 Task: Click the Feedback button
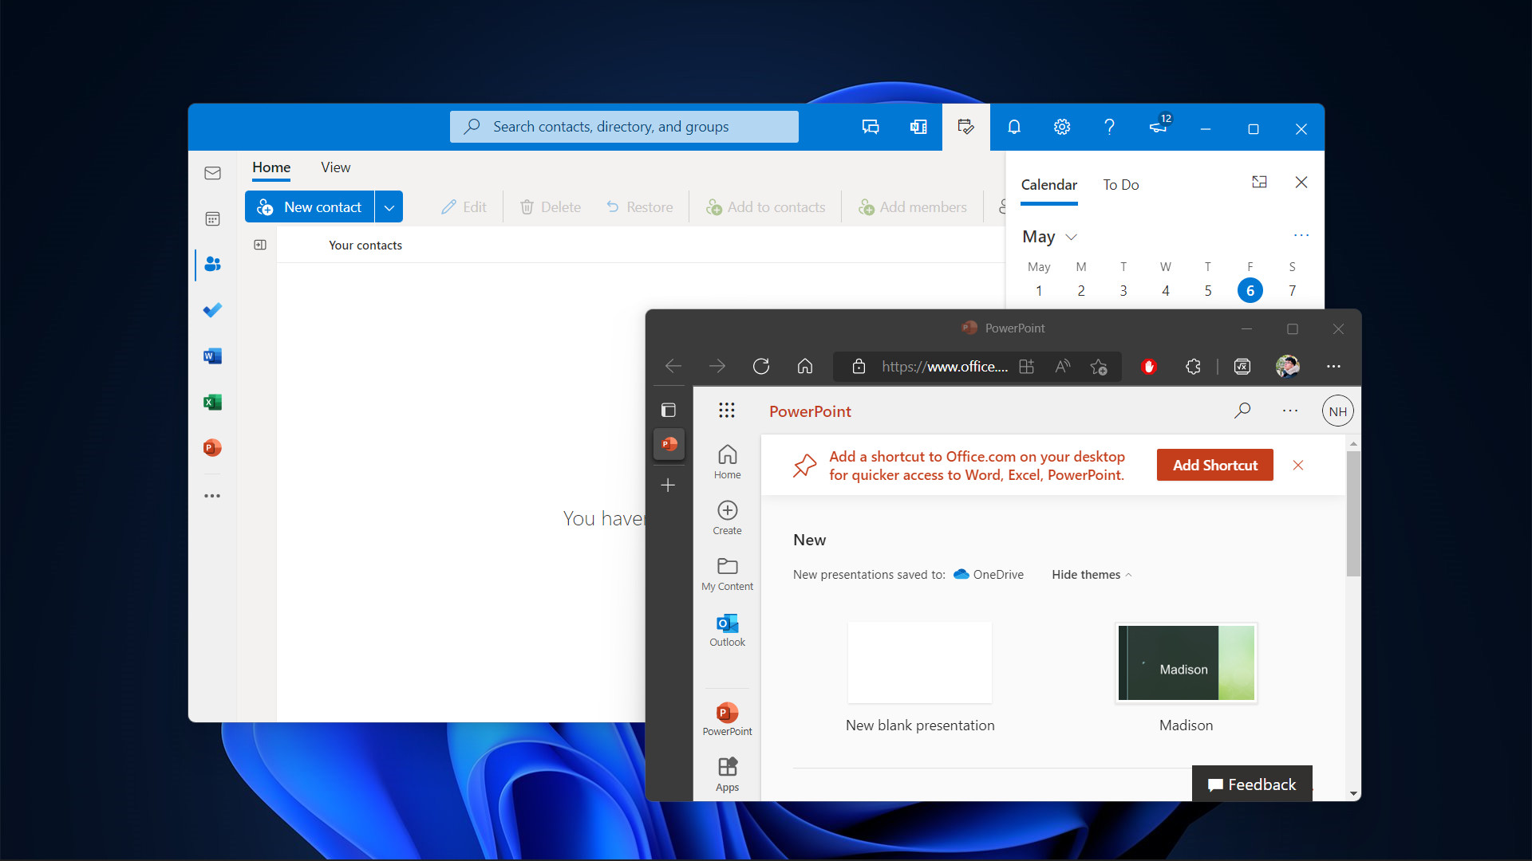(1251, 784)
